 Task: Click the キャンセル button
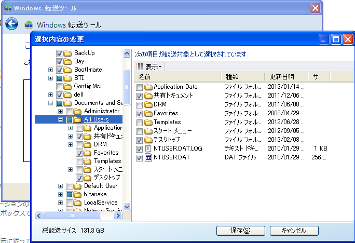[x=294, y=231]
